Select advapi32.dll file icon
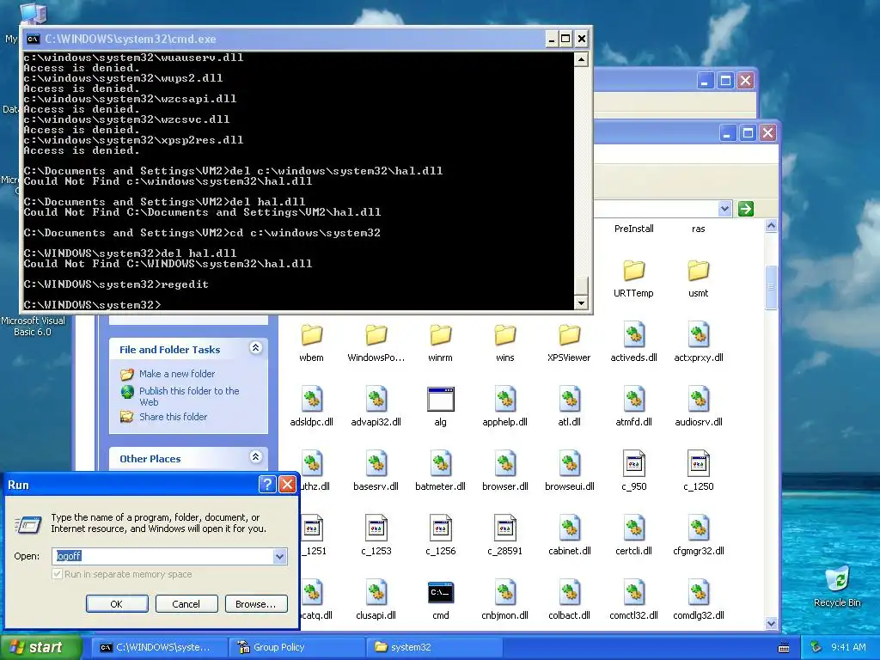Image resolution: width=880 pixels, height=660 pixels. 376,399
